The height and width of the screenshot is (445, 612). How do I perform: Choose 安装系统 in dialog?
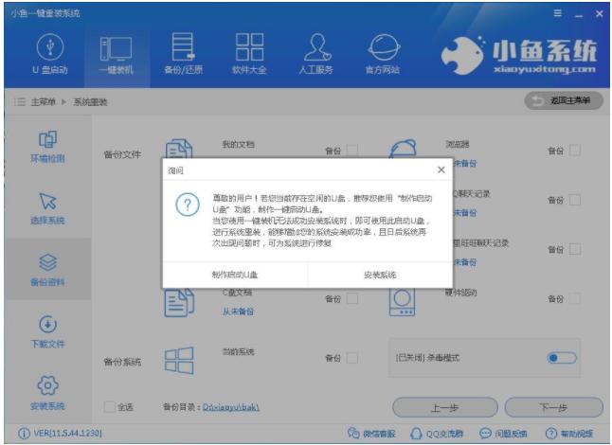[x=380, y=275]
